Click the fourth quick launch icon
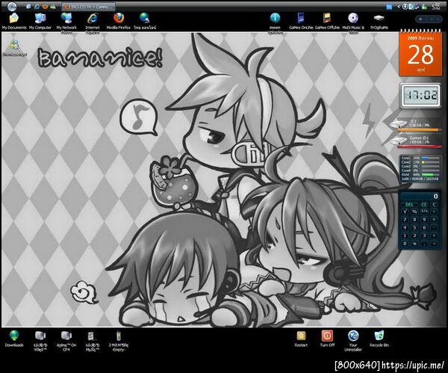 pyautogui.click(x=53, y=6)
